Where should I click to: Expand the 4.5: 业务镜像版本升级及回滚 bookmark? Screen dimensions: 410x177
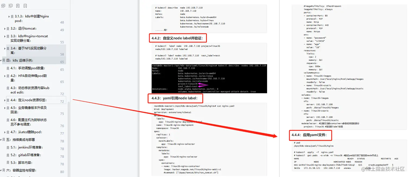click(x=5, y=108)
